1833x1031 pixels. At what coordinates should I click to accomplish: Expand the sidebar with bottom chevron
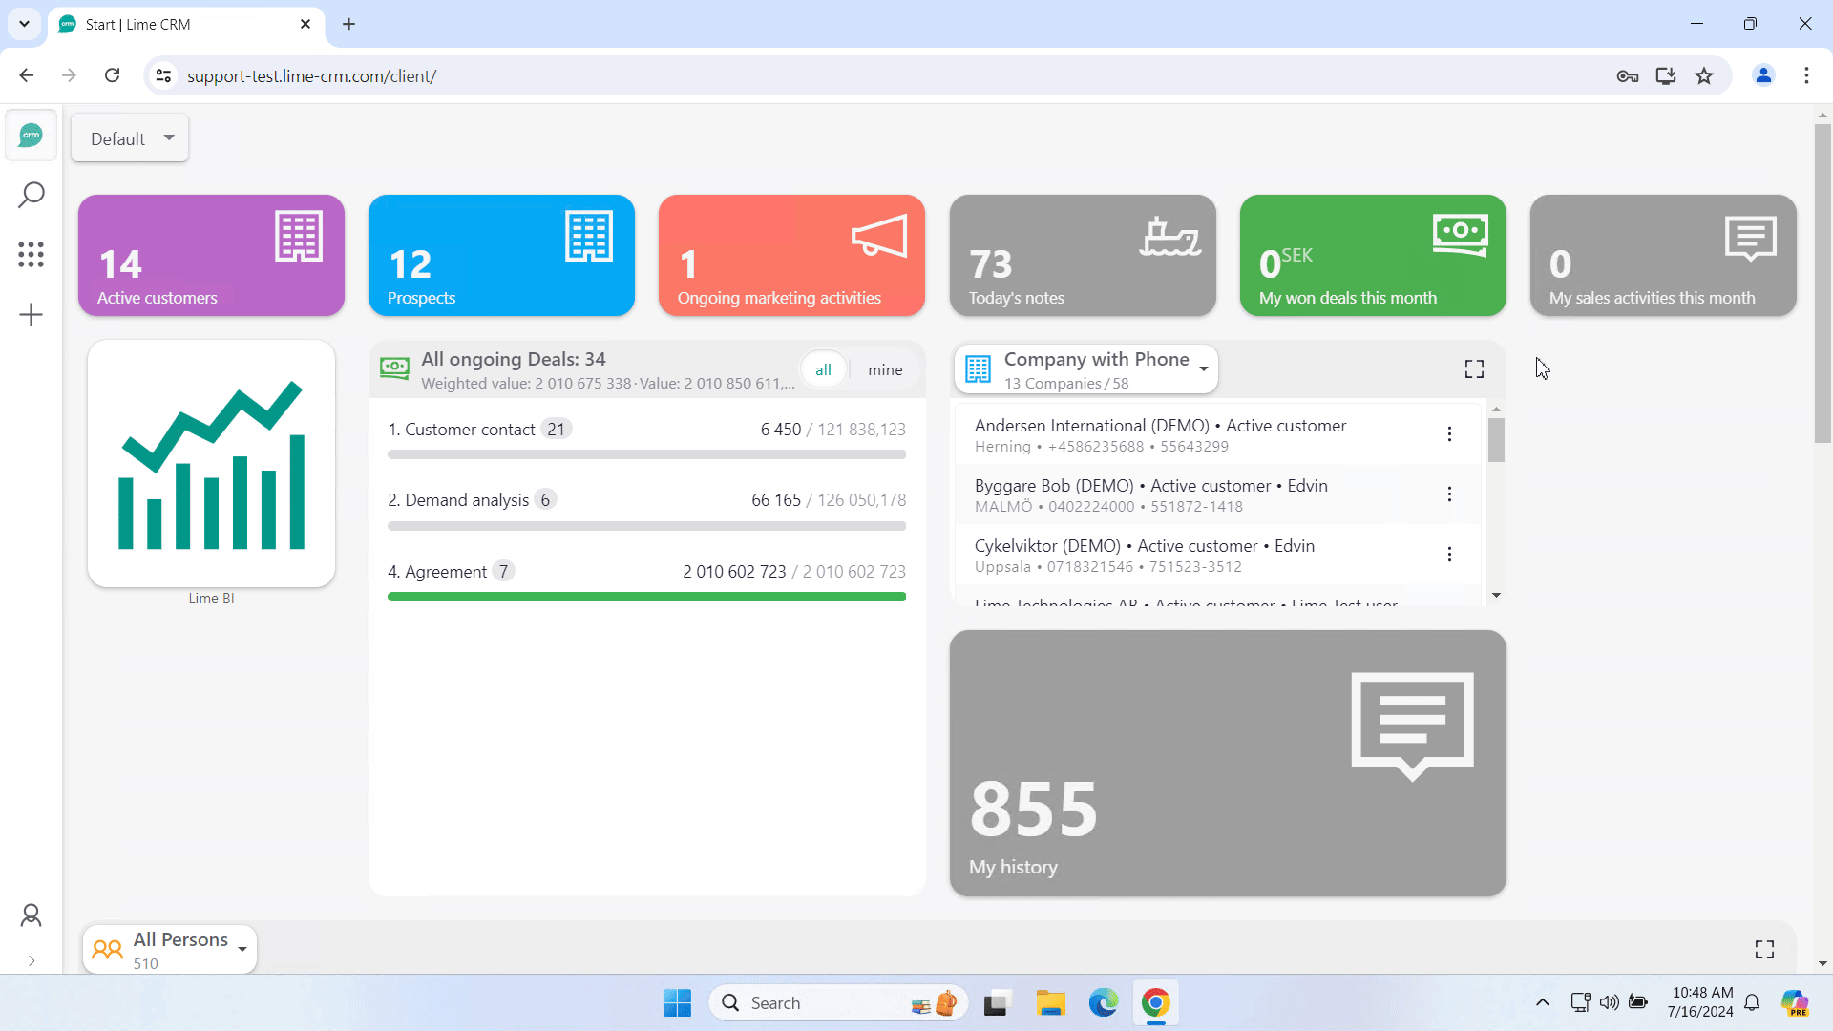point(32,961)
